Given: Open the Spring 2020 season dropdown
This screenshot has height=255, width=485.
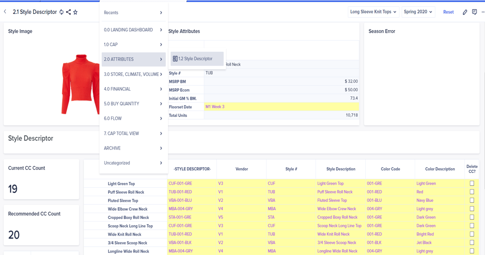Looking at the screenshot, I should 418,12.
